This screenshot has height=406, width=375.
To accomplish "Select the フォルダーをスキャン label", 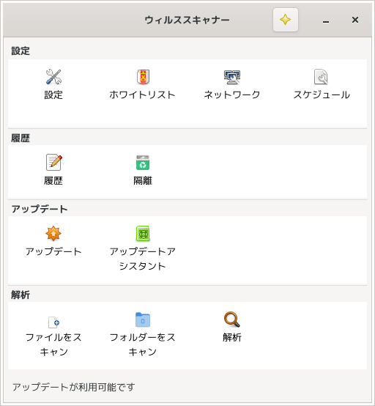I will coord(143,344).
